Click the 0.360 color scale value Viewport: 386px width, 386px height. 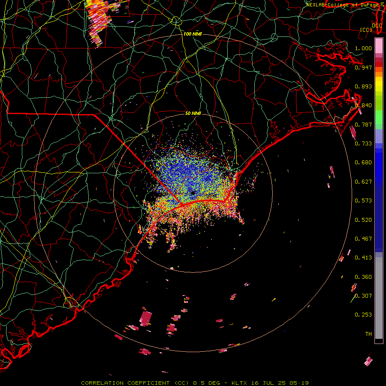363,277
